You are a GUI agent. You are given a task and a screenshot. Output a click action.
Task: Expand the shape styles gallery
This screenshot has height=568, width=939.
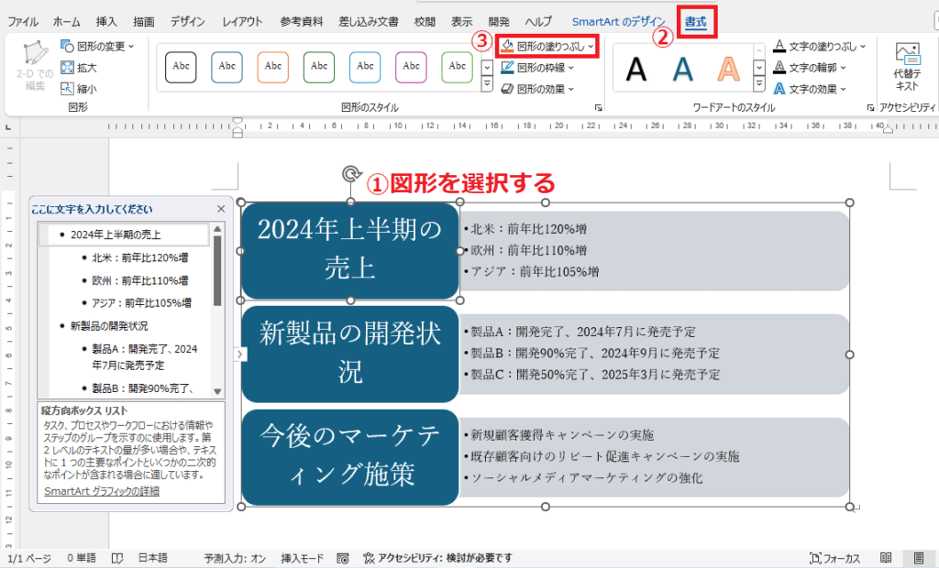click(x=487, y=85)
